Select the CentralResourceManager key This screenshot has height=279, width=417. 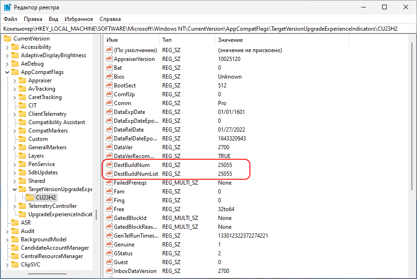(52, 256)
